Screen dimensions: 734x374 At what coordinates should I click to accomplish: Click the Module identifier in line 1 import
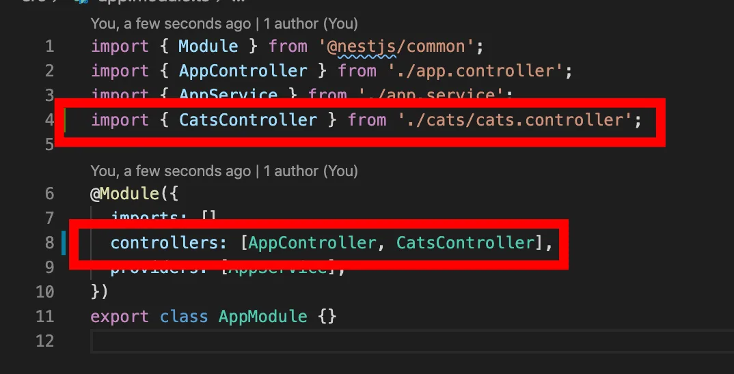coord(208,46)
